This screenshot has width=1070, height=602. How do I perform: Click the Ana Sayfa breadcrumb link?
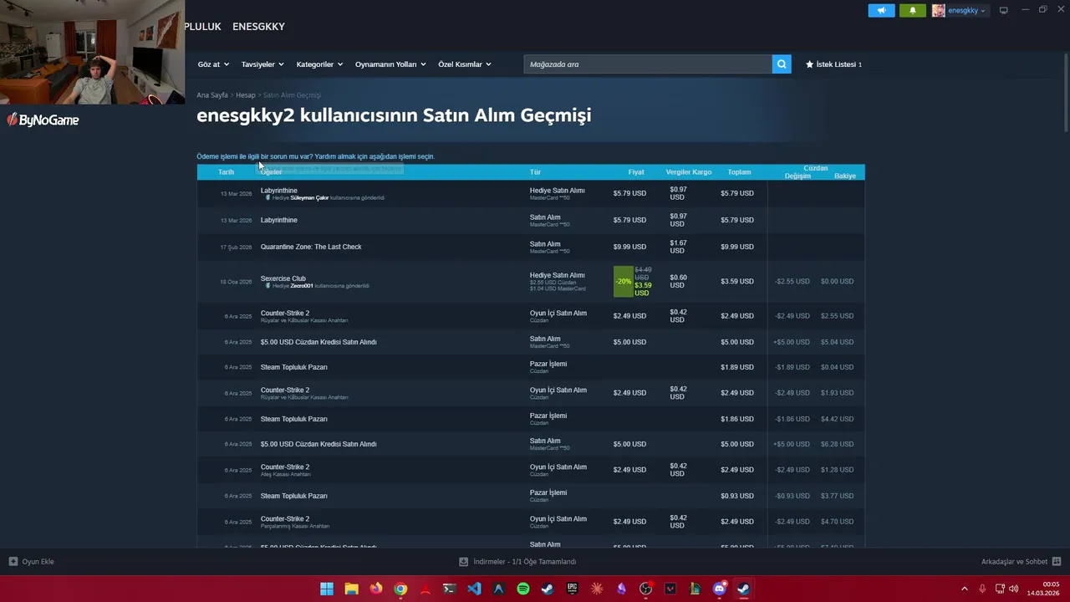click(212, 95)
